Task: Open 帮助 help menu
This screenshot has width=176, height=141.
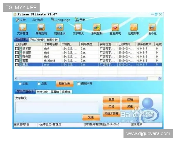Action: 80,20
